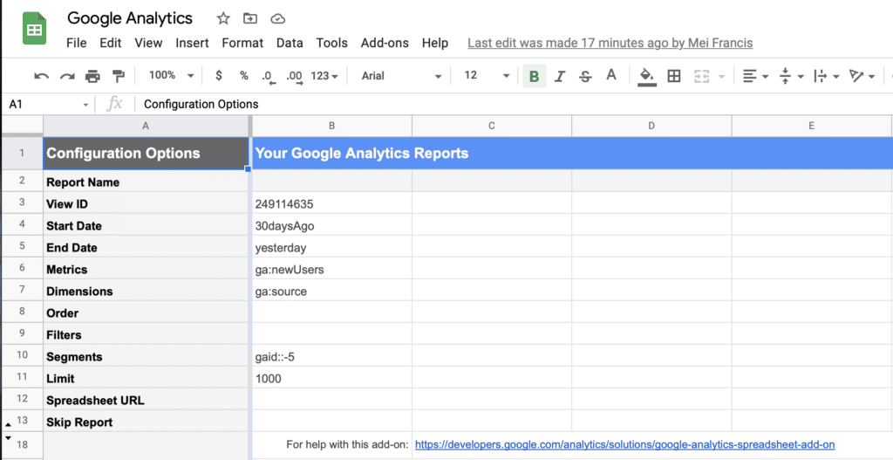
Task: Open the text color picker
Action: pyautogui.click(x=611, y=75)
